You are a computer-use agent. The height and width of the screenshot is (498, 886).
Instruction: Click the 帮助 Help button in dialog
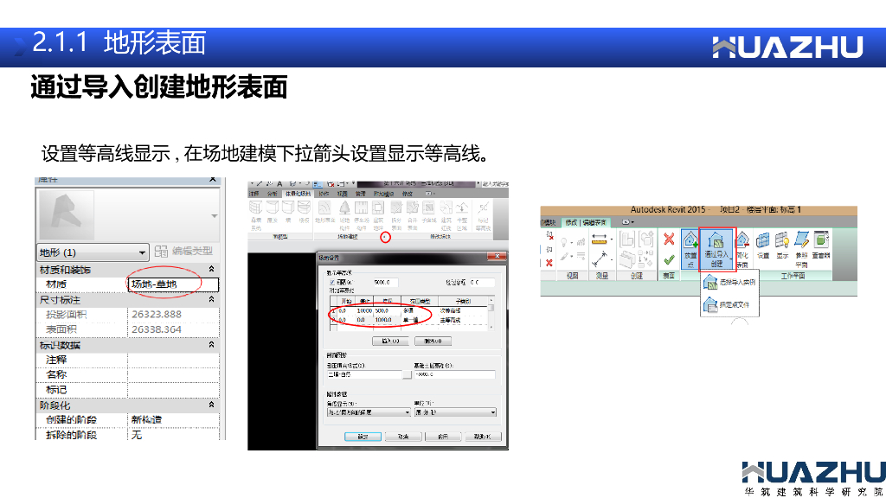click(483, 437)
